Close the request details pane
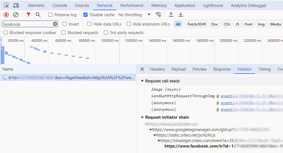The width and height of the screenshot is (283, 153). [x=142, y=69]
